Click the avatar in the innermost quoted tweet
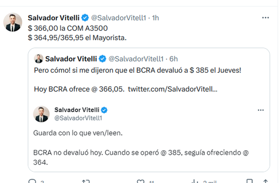 pyautogui.click(x=41, y=114)
